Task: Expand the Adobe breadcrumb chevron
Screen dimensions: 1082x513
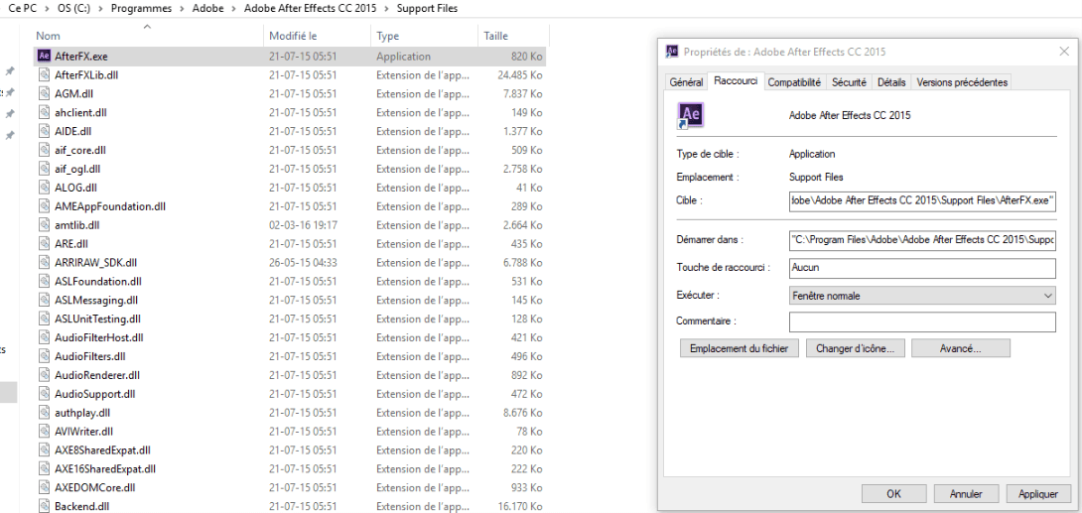Action: coord(236,8)
